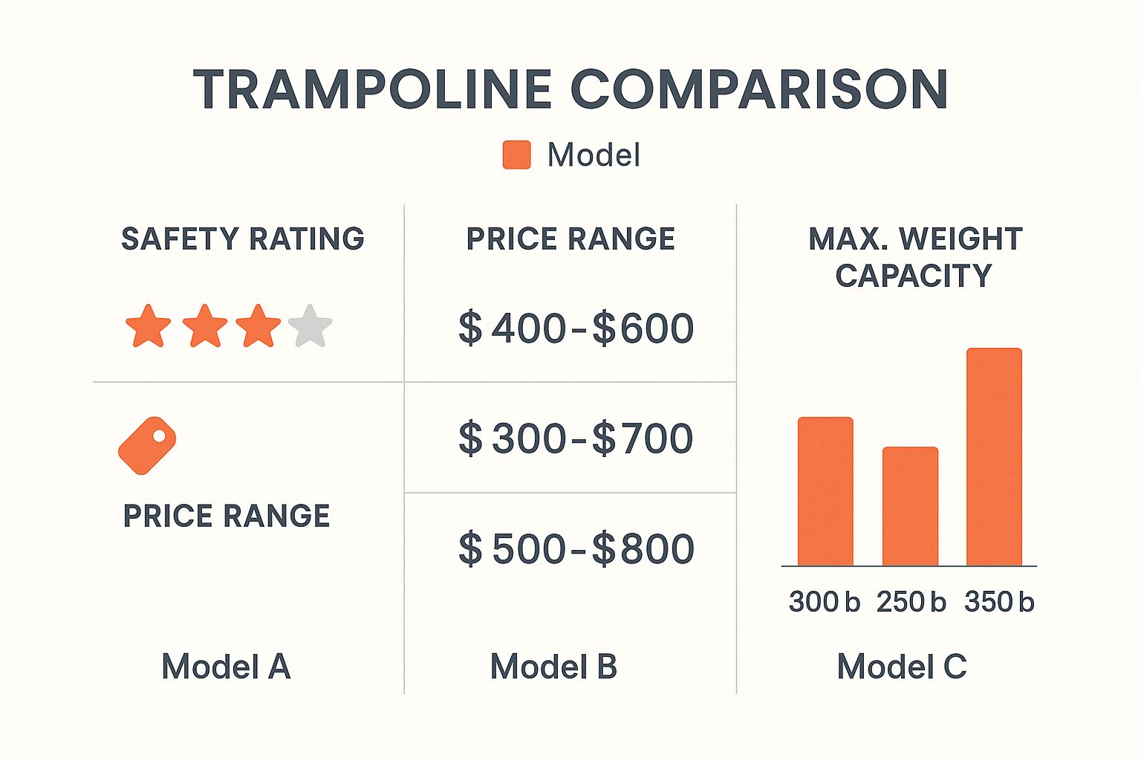This screenshot has height=761, width=1141.
Task: Click the Max. Weight Capacity heading
Action: tap(914, 257)
